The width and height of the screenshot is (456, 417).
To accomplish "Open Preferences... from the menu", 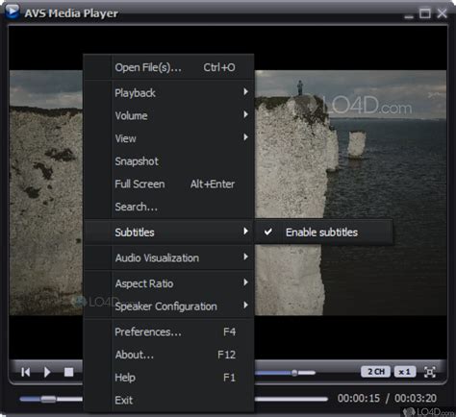I will [169, 331].
